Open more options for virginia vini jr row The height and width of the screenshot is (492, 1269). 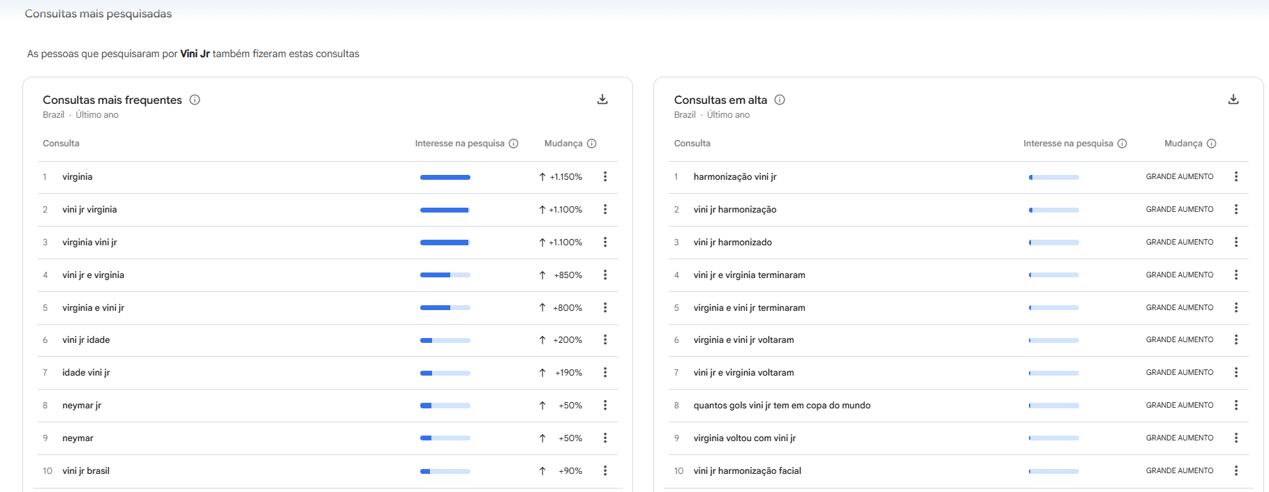[x=605, y=242]
